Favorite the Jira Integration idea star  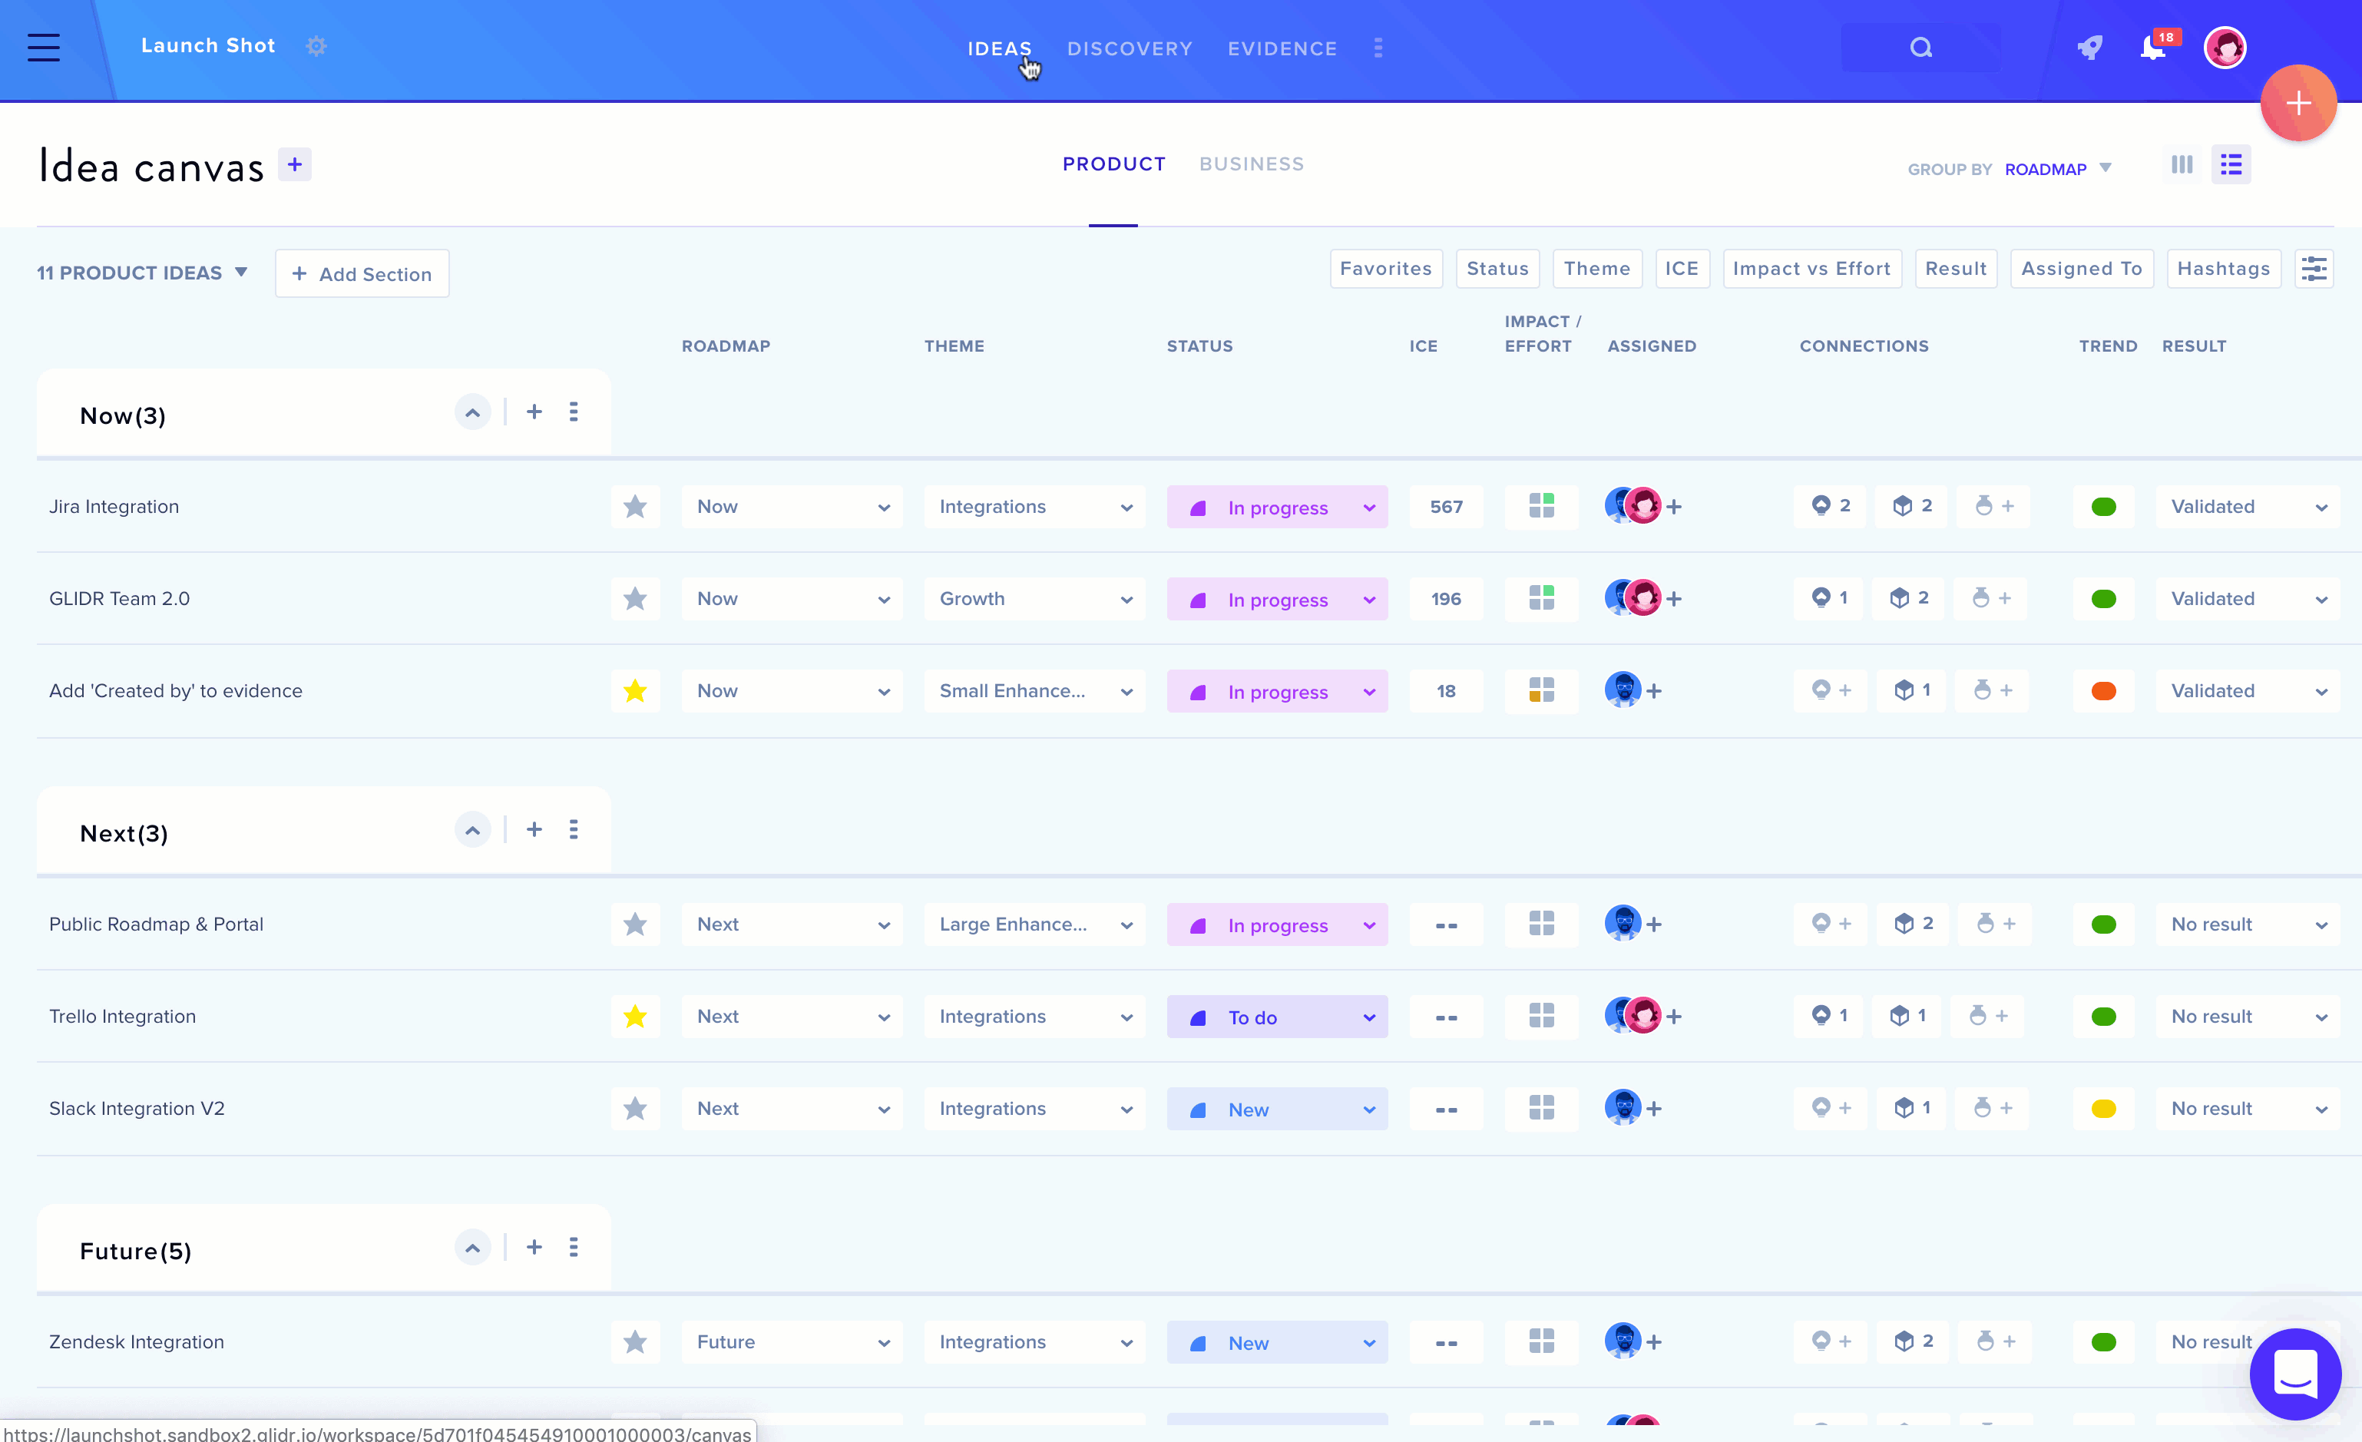click(634, 506)
